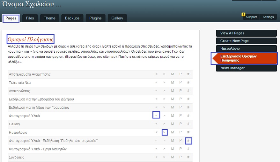The height and width of the screenshot is (162, 280).
Task: Click the < icon in Συνδέσεις row
Action: (156, 157)
